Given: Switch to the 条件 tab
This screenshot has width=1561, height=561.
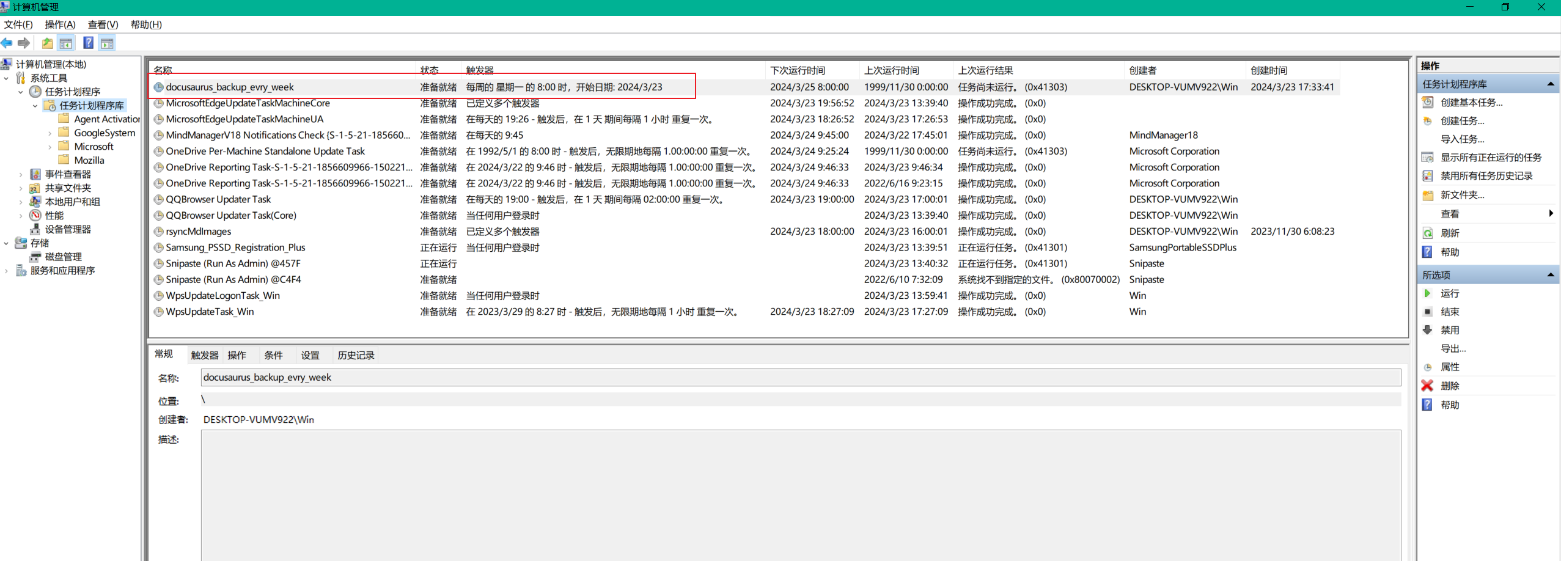Looking at the screenshot, I should coord(274,355).
